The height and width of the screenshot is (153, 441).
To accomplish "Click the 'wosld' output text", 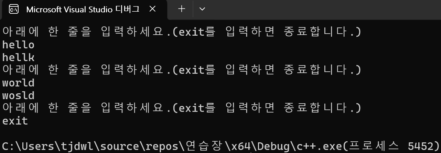I will pos(18,95).
